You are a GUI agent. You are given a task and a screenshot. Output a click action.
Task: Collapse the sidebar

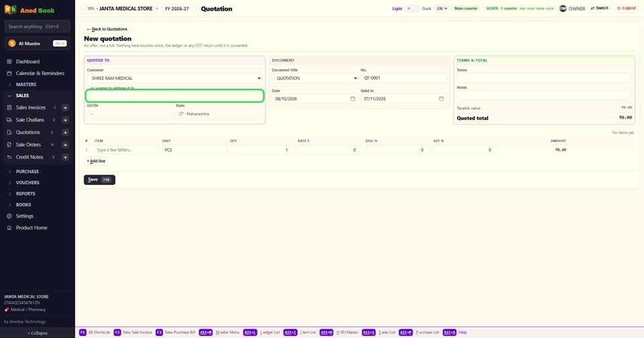(x=38, y=333)
